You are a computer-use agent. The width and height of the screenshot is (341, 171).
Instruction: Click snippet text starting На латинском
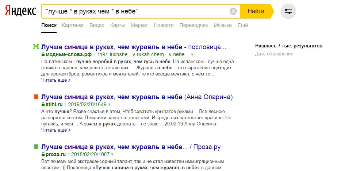pos(138,68)
